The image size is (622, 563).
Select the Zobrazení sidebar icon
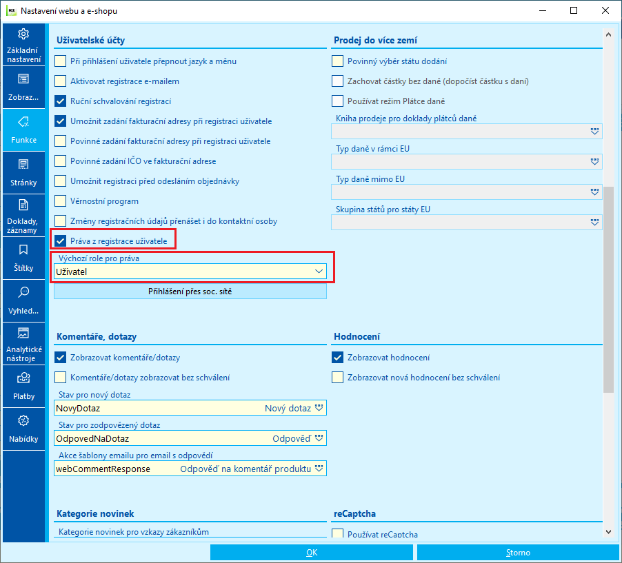(23, 79)
